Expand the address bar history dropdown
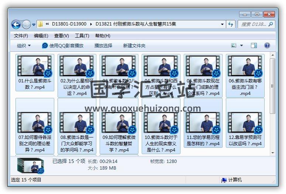The width and height of the screenshot is (286, 194). (223, 24)
